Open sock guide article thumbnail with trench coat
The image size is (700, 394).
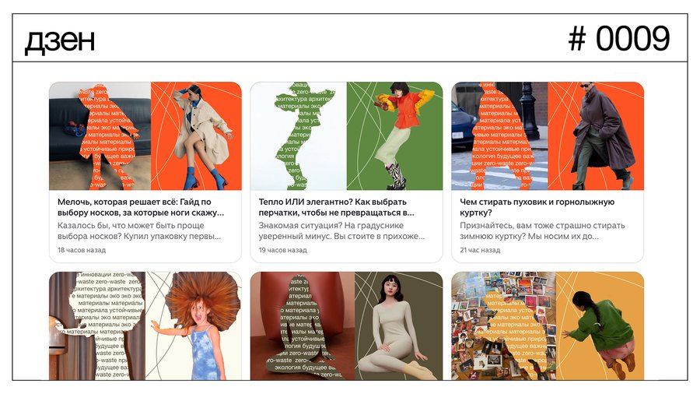pos(145,135)
